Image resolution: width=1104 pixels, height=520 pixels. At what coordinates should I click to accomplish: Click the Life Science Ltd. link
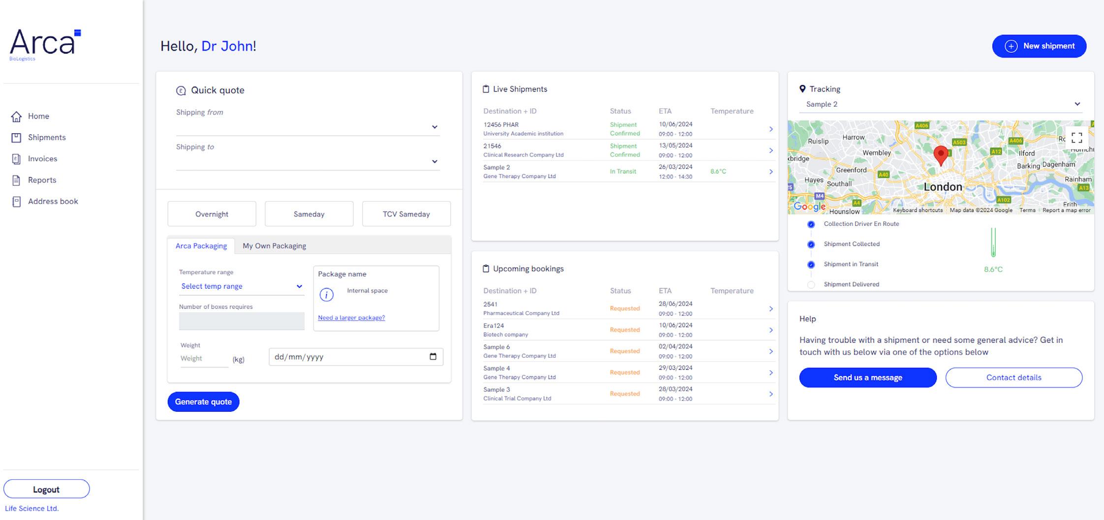(x=31, y=509)
